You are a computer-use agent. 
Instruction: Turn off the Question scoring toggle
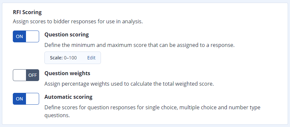26,36
